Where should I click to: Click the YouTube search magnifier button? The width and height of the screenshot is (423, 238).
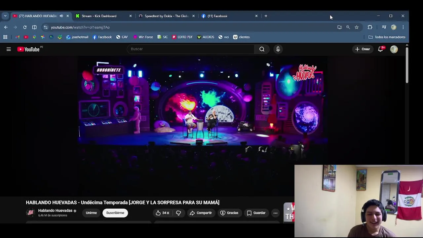coord(262,49)
